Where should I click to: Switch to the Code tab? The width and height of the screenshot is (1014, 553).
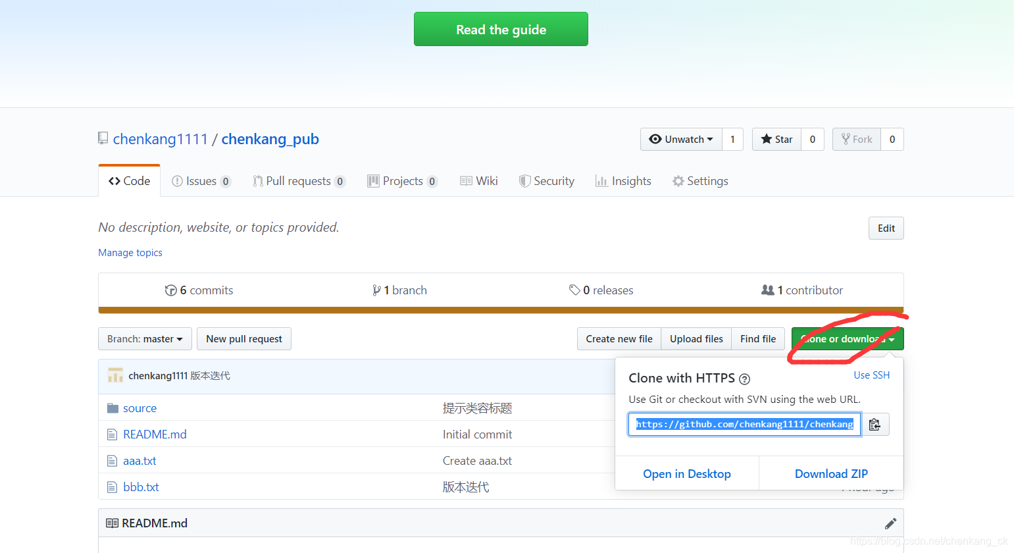coord(130,180)
